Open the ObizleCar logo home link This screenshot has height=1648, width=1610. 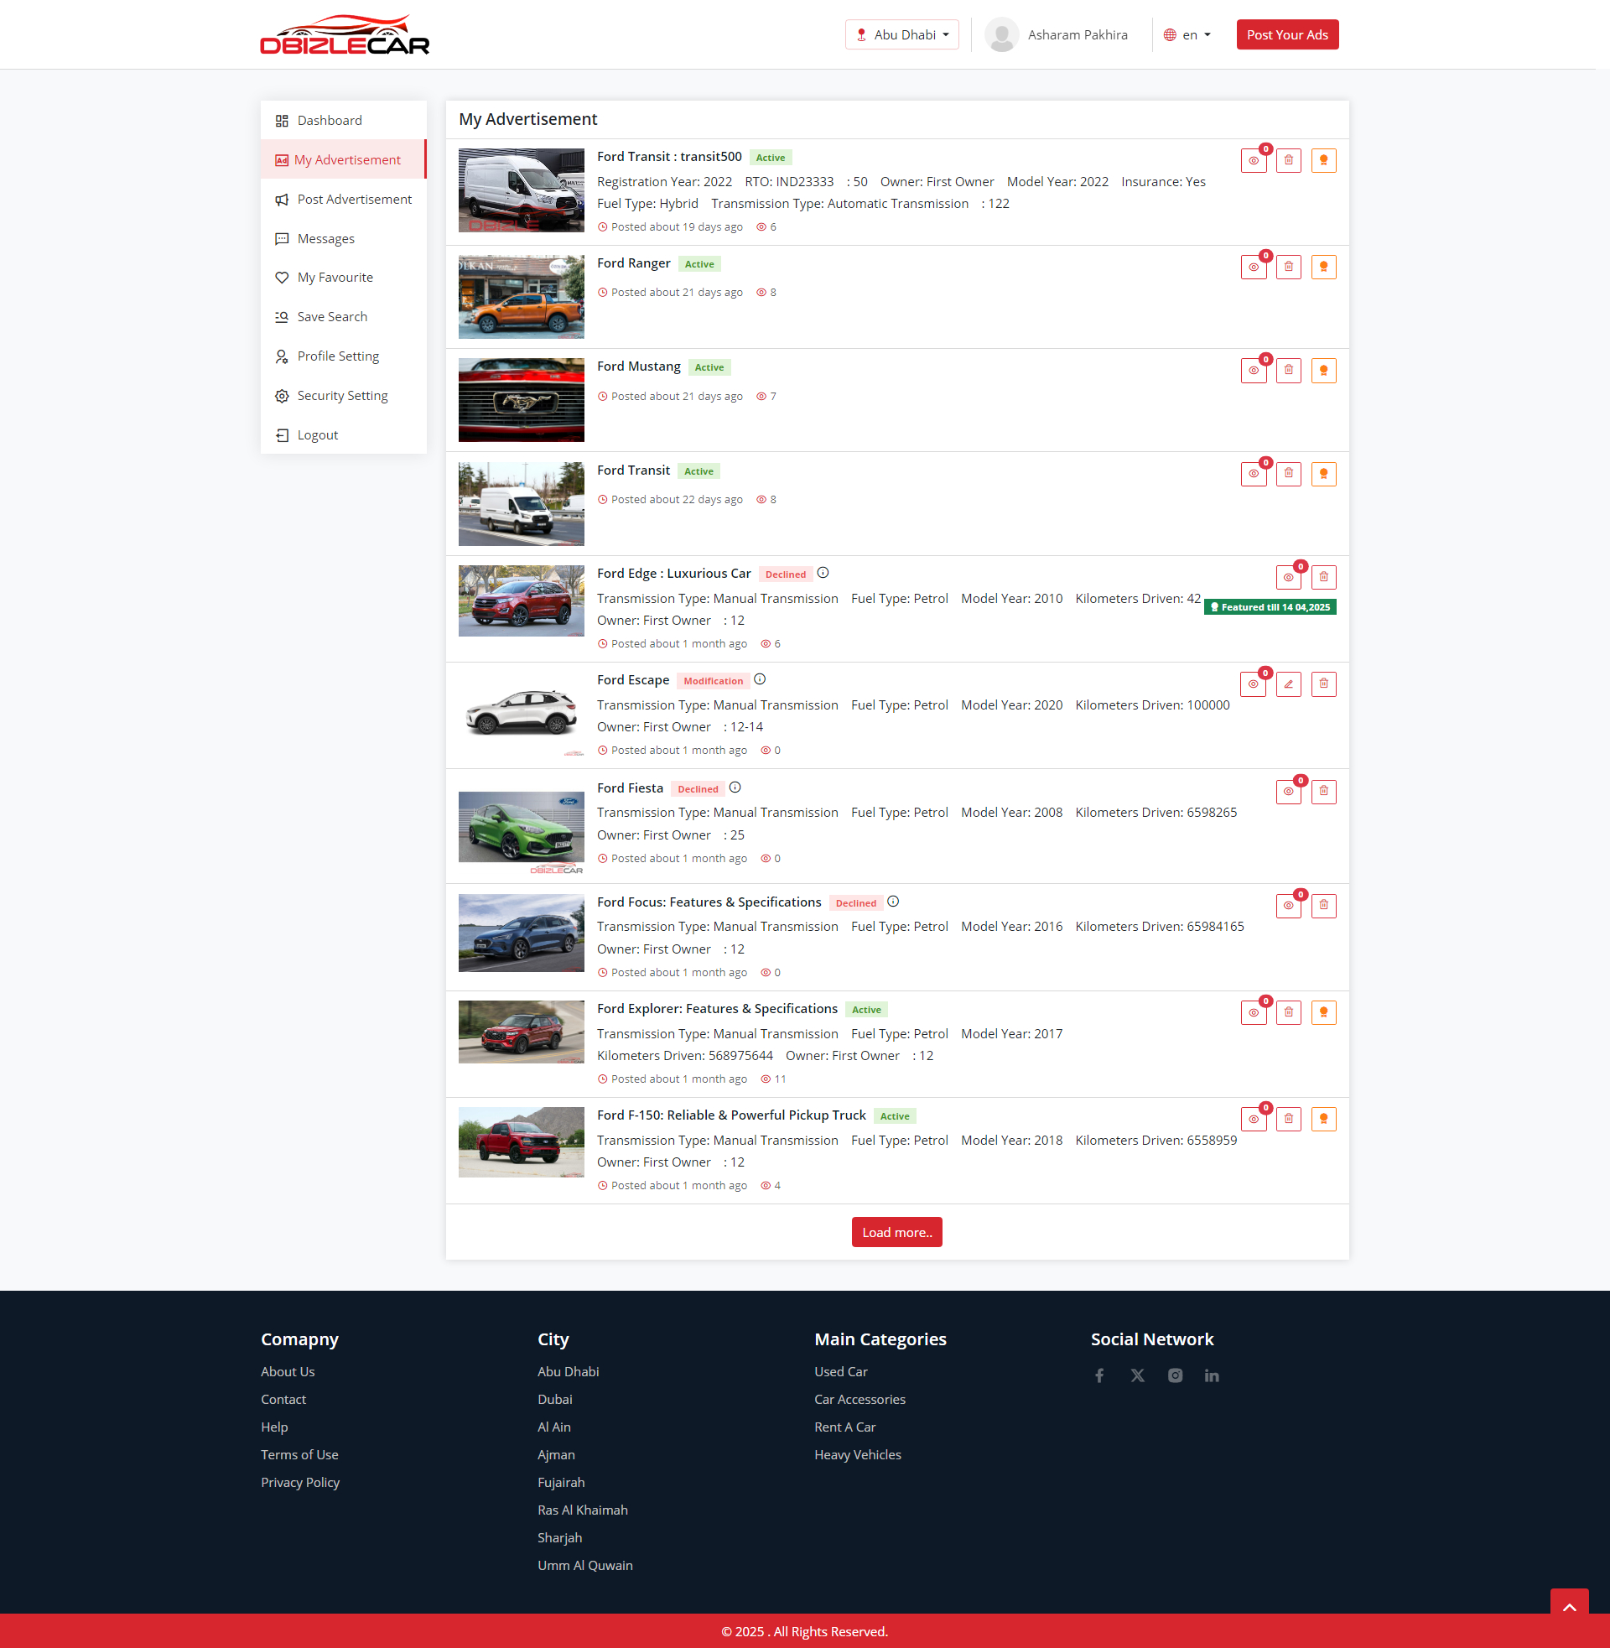(x=344, y=34)
